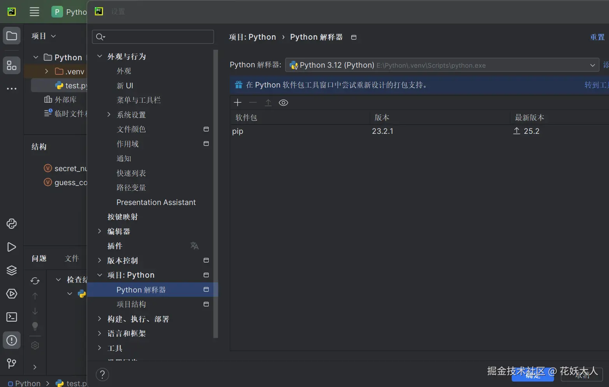Screen dimensions: 609x387
Task: Select 快速列表 settings page
Action: tap(131, 173)
